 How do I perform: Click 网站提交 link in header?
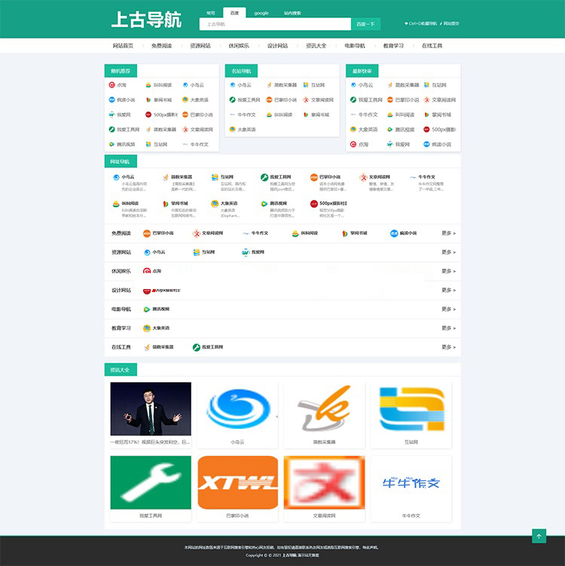450,23
